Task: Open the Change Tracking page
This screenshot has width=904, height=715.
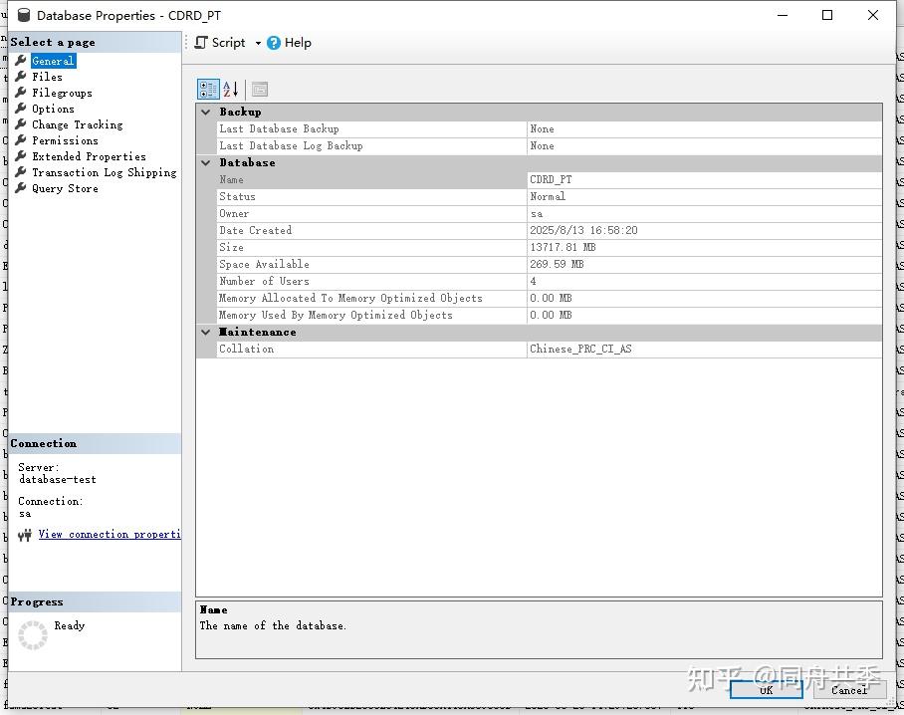Action: [78, 124]
